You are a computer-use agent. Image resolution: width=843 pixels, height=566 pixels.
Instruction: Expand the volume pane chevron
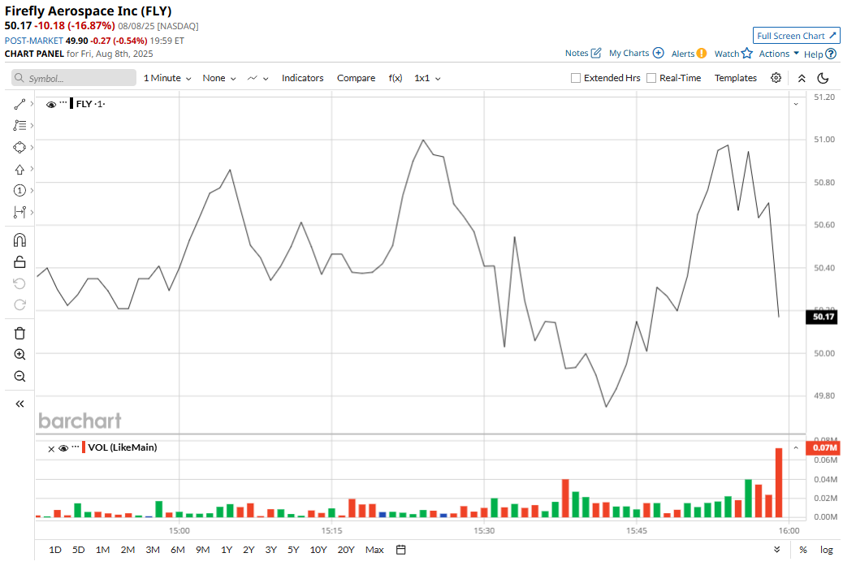pyautogui.click(x=796, y=447)
